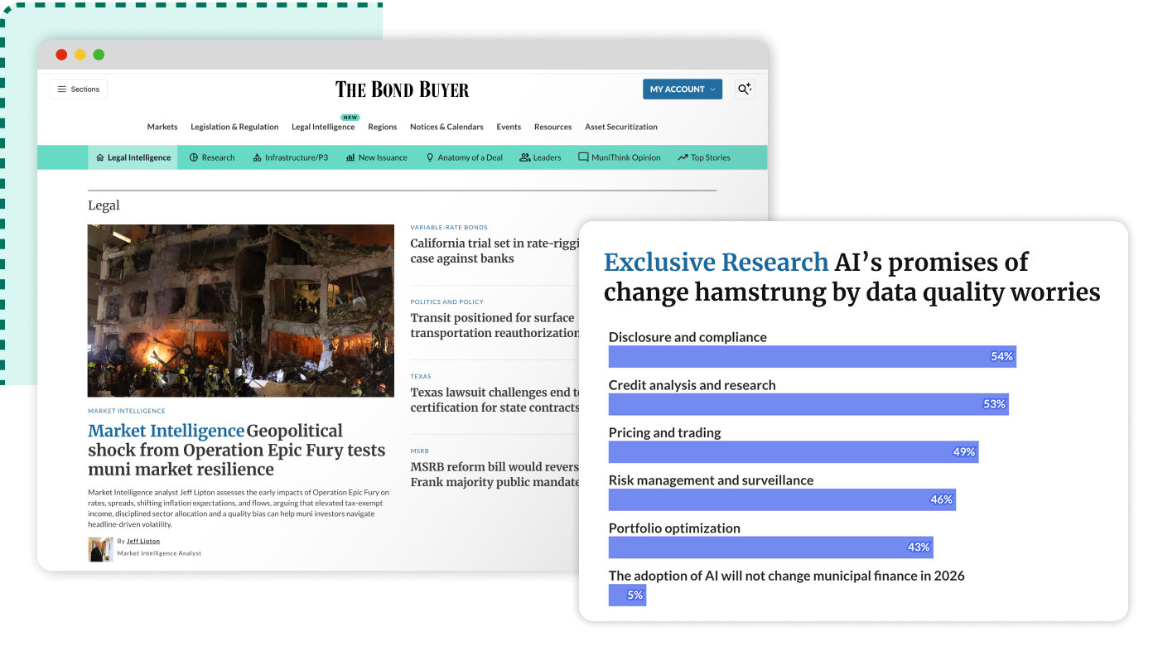1158x651 pixels.
Task: Click the AI search sparkle icon
Action: click(744, 89)
